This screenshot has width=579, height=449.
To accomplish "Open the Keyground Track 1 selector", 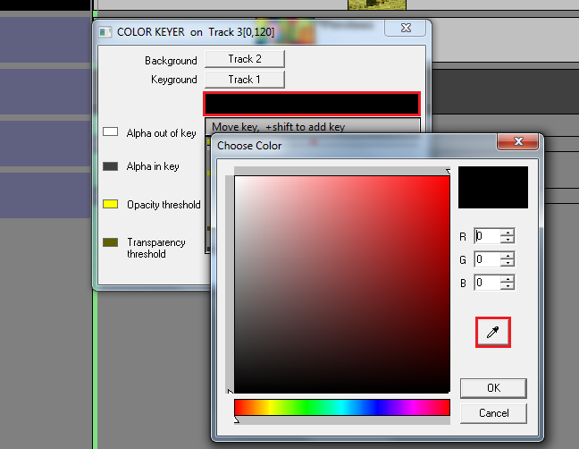I will pos(245,80).
